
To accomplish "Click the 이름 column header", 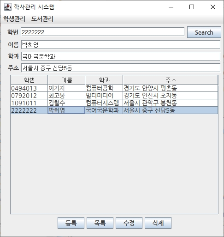I will click(x=66, y=80).
